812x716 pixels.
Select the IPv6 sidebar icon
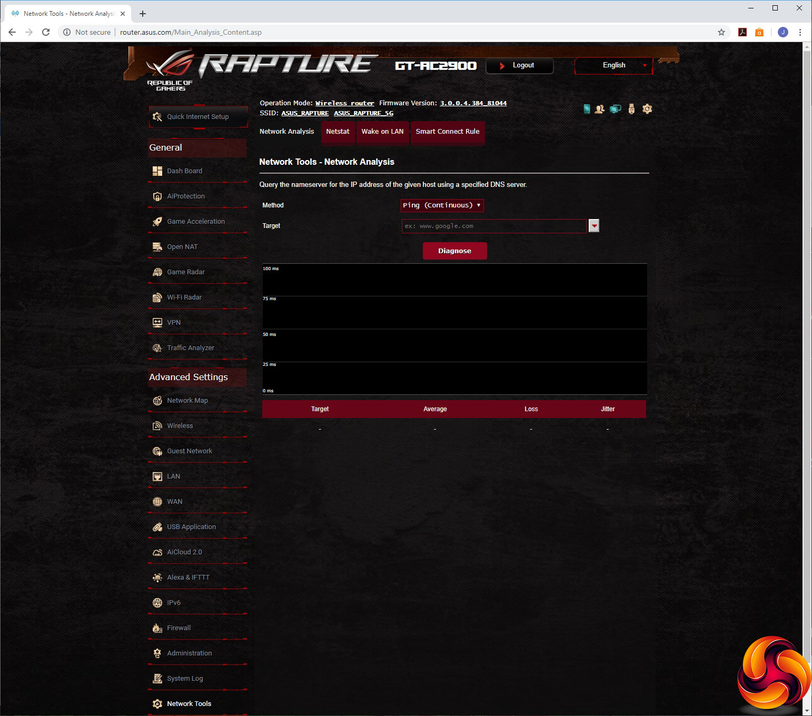pyautogui.click(x=157, y=602)
